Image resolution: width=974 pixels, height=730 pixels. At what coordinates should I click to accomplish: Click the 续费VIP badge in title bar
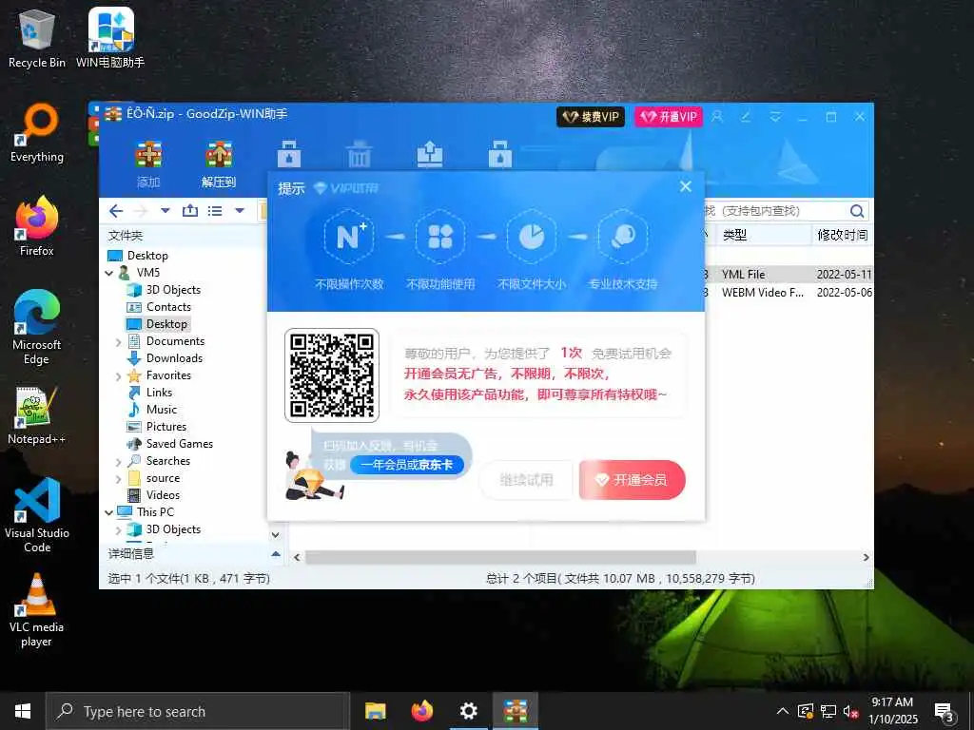tap(591, 117)
